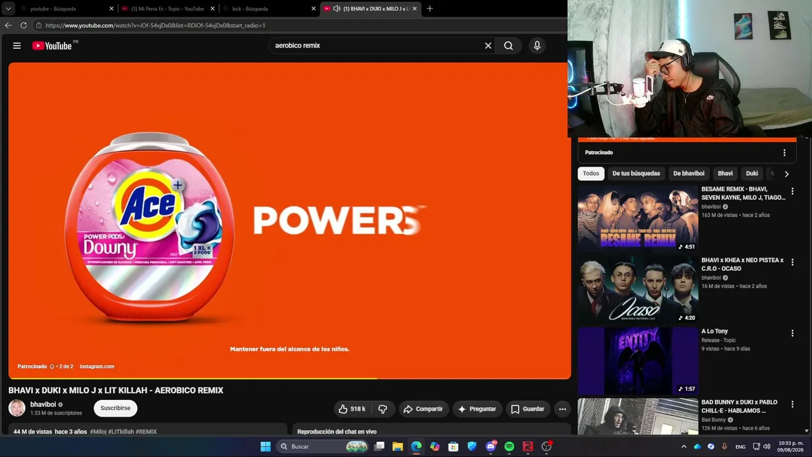Open options for sidebar Patrocinado ad
Image resolution: width=812 pixels, height=457 pixels.
[x=784, y=153]
